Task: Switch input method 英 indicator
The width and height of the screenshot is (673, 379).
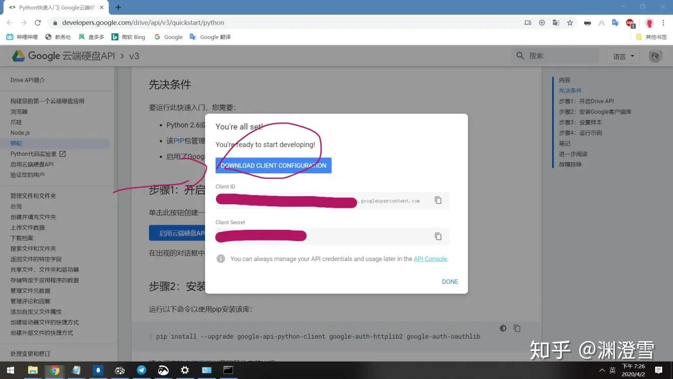Action: (x=612, y=370)
